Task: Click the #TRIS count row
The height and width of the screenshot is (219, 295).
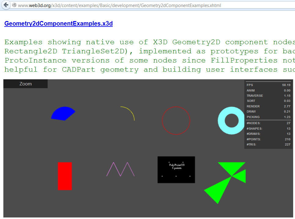Action: point(268,145)
